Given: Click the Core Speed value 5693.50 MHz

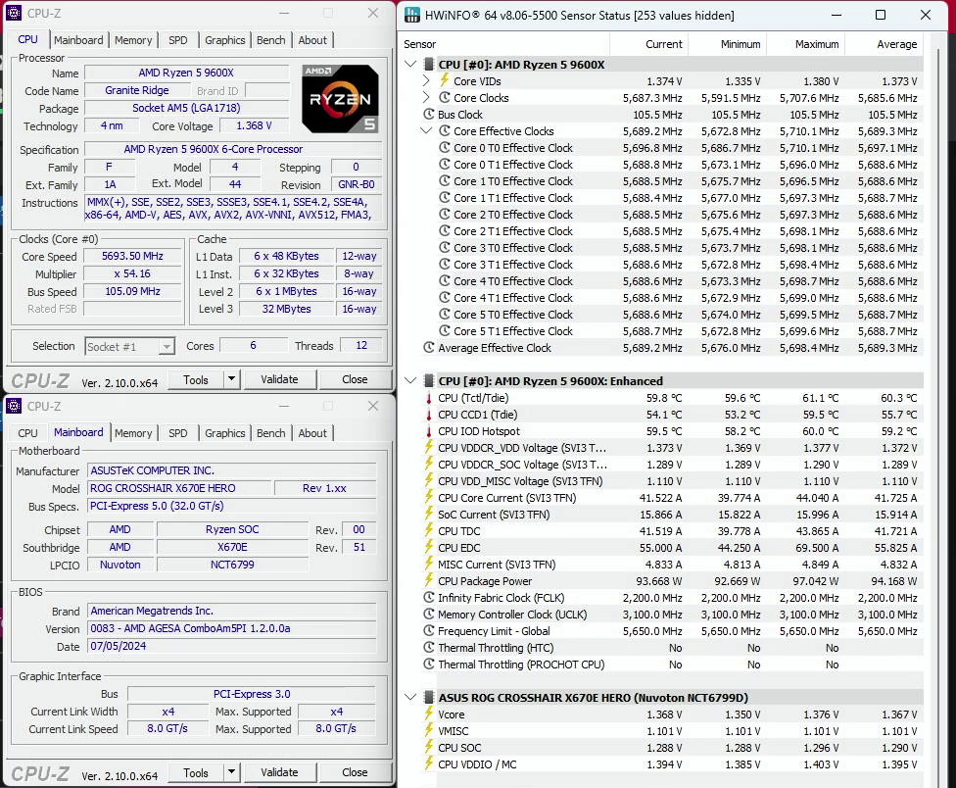Looking at the screenshot, I should coord(132,256).
